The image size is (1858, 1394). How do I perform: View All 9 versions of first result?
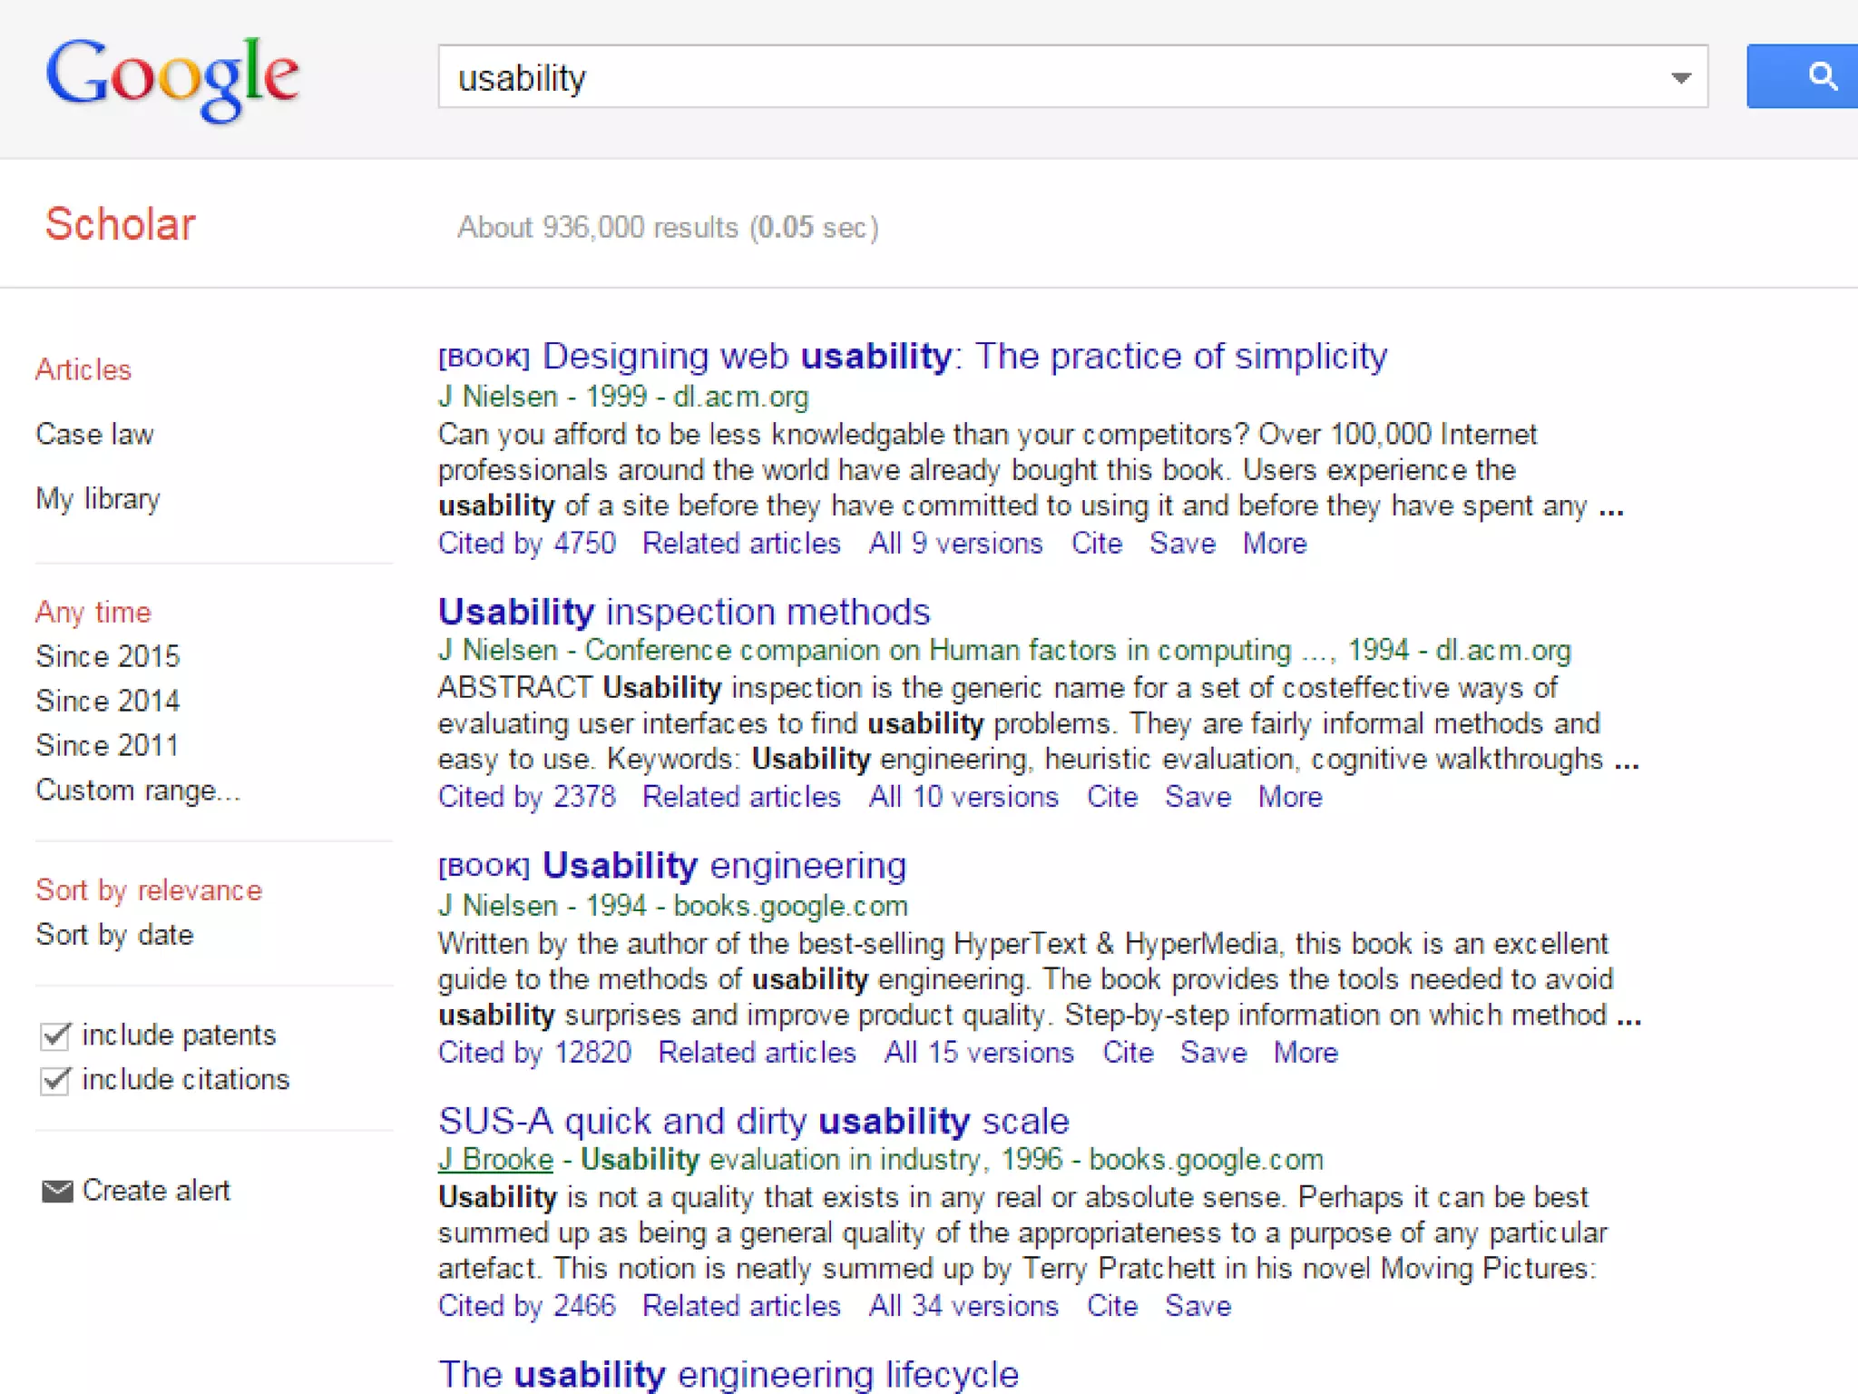955,543
